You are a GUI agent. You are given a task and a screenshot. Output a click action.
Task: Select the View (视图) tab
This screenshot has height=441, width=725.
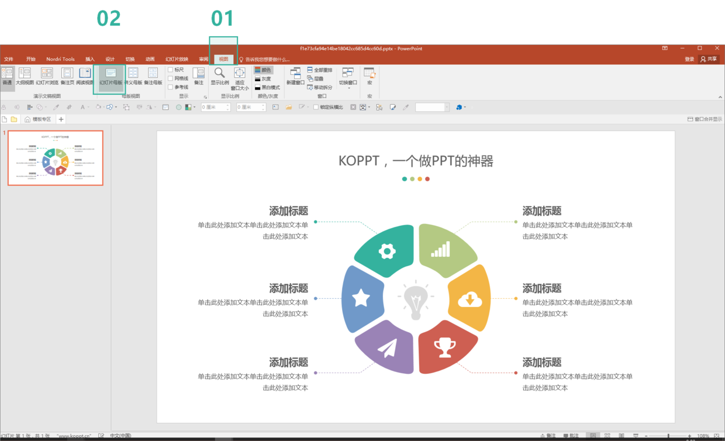pyautogui.click(x=223, y=59)
